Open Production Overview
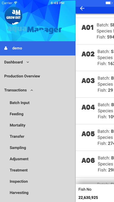Viewport: 114px width, 202px height. (x=22, y=76)
